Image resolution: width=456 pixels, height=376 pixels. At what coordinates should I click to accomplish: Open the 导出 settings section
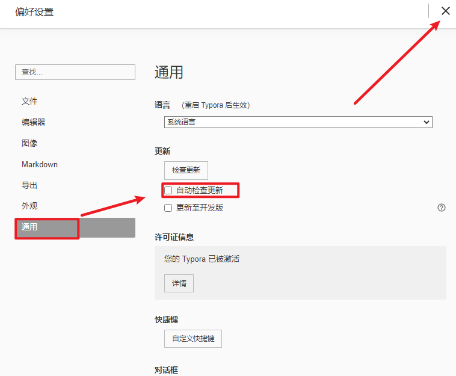(30, 185)
